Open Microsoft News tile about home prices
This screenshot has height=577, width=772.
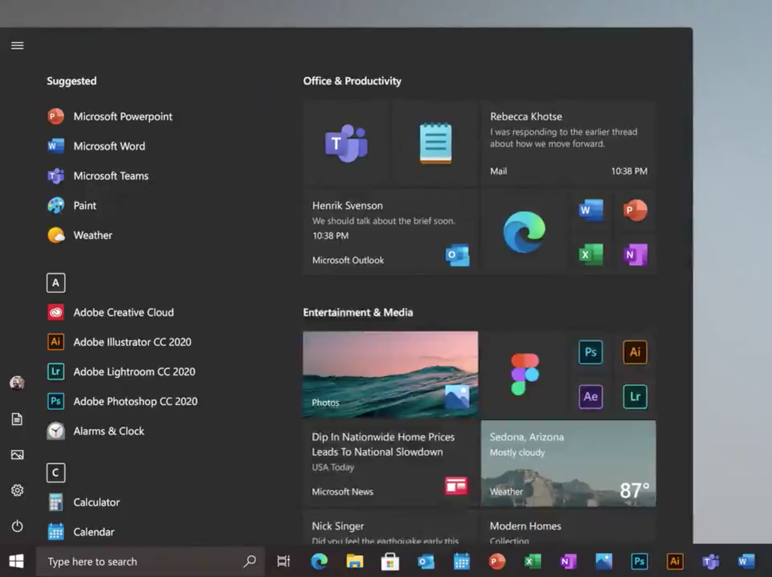(x=391, y=463)
